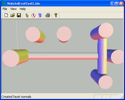
Task: Open help with the question mark icon
Action: [x=56, y=15]
